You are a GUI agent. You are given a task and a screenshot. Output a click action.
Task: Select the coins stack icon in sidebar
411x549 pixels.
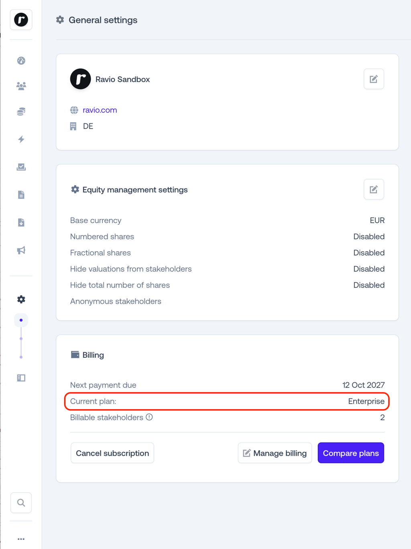[21, 112]
